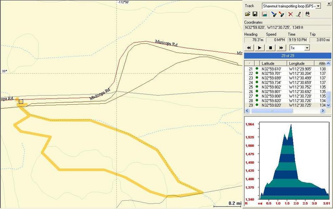The image size is (333, 209).
Task: Select track point row 23
Action: [285, 78]
